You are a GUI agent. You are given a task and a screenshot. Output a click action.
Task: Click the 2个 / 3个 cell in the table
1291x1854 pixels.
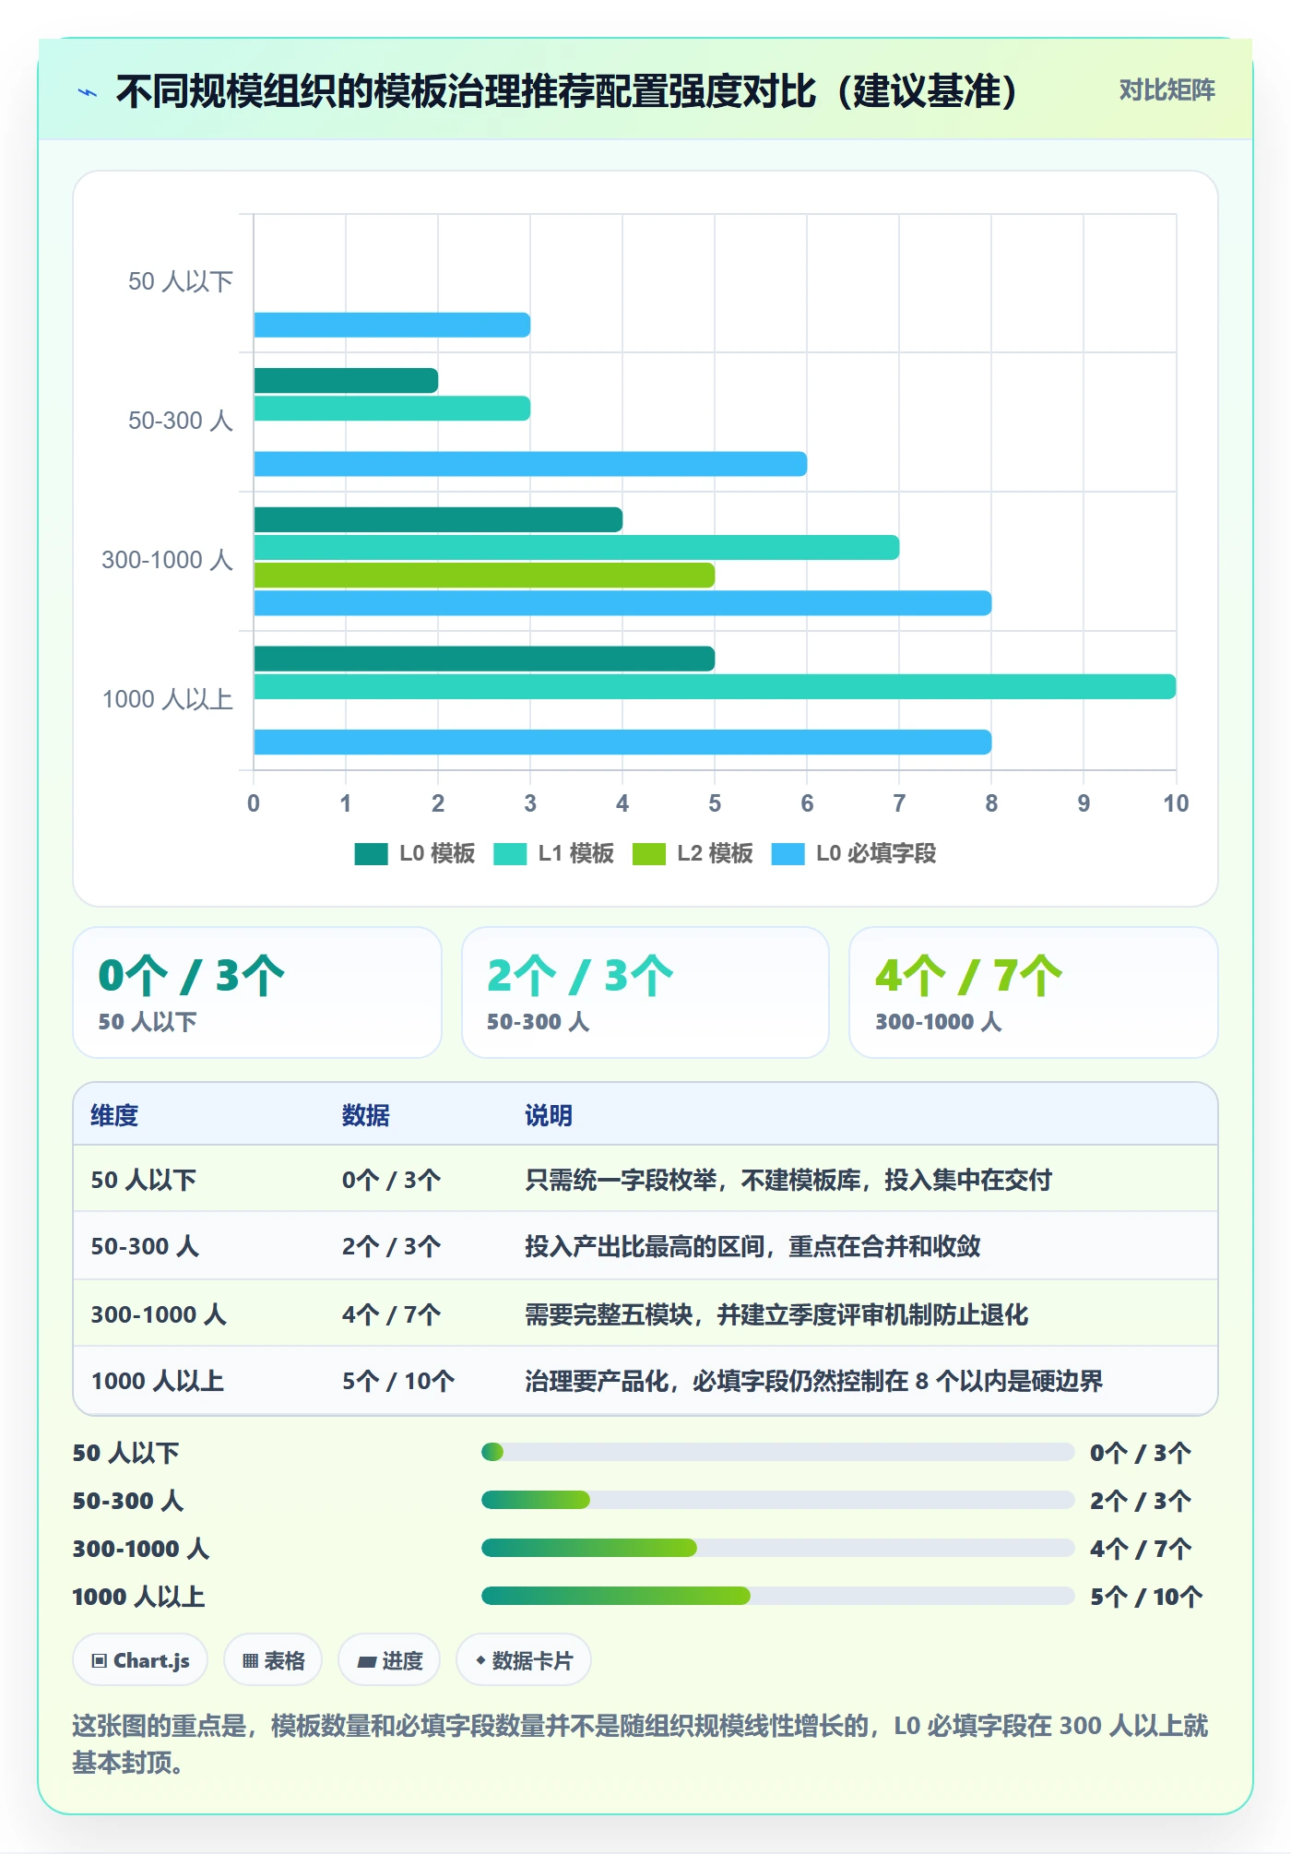[391, 1246]
